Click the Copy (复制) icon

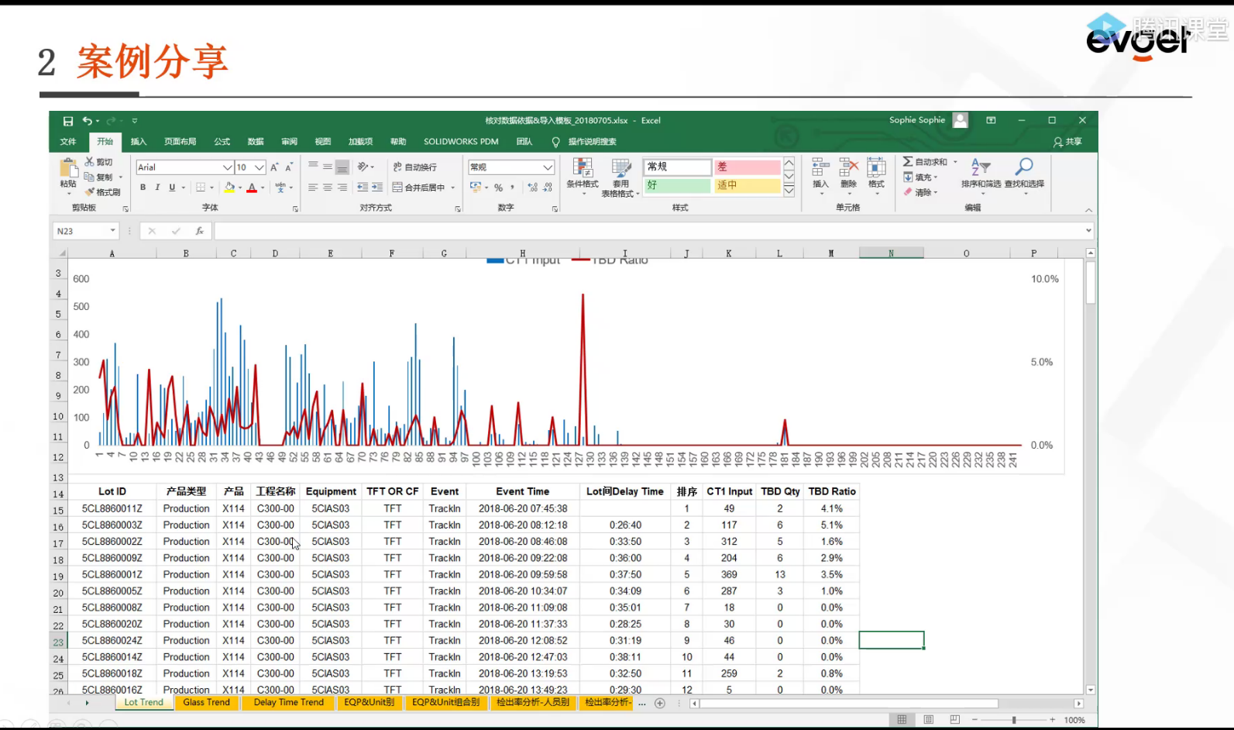coord(89,177)
